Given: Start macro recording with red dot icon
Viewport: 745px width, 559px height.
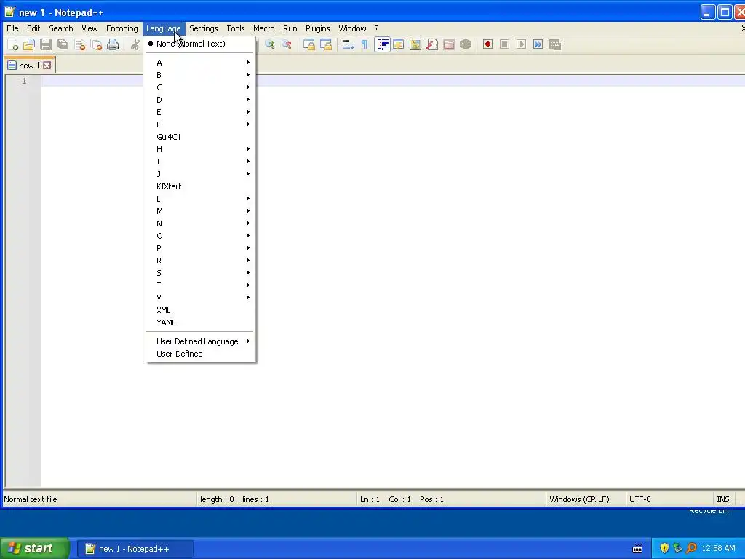Looking at the screenshot, I should (487, 44).
